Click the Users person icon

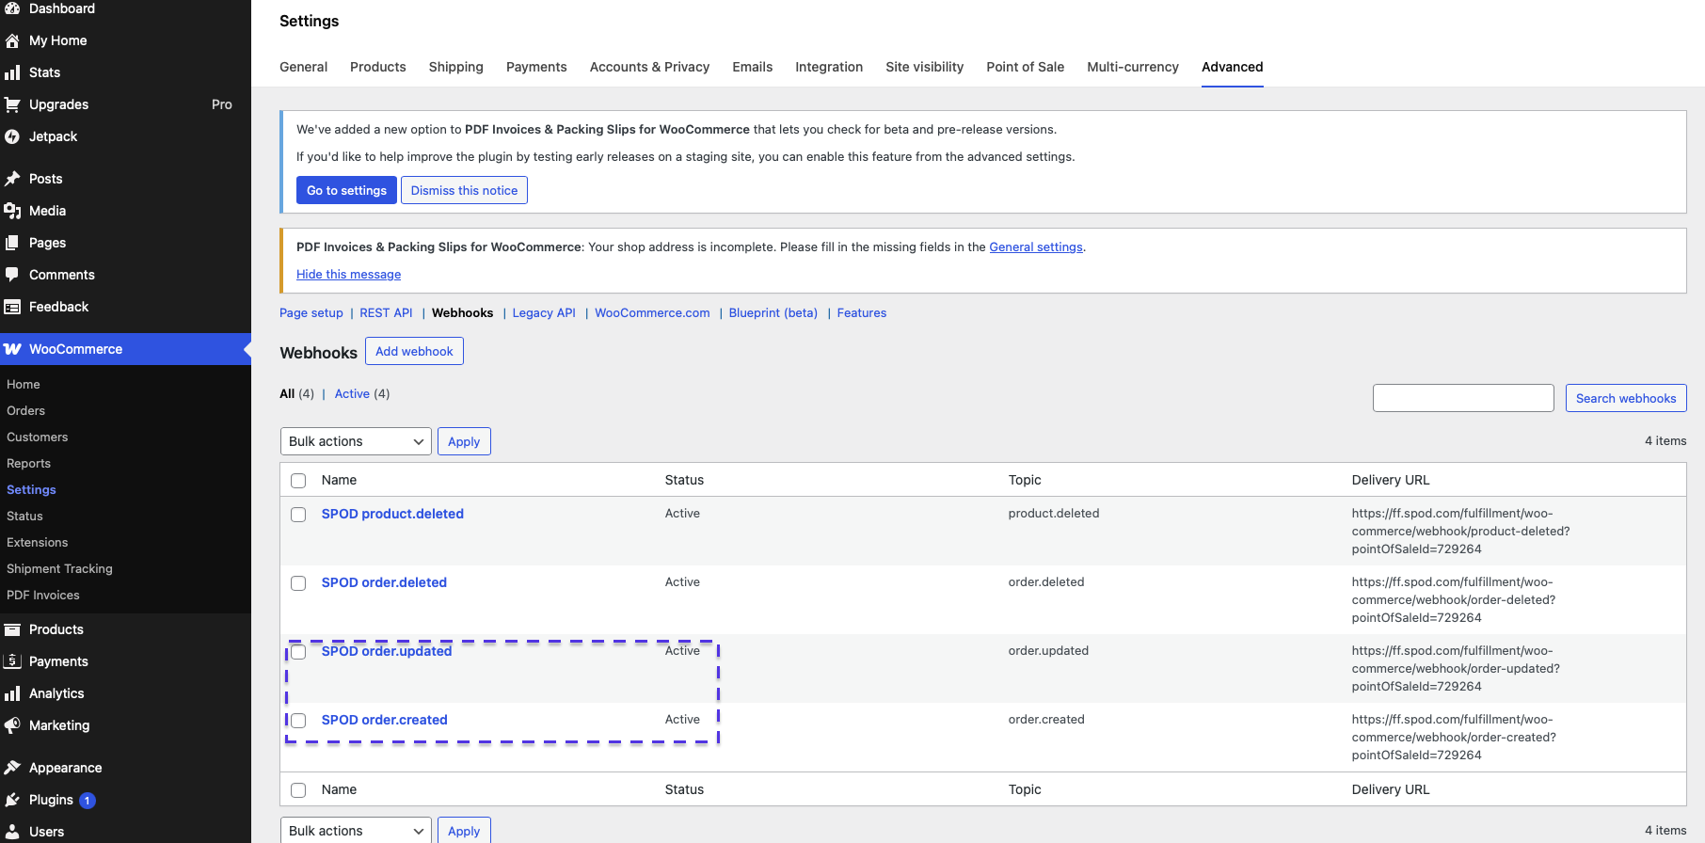click(x=12, y=832)
